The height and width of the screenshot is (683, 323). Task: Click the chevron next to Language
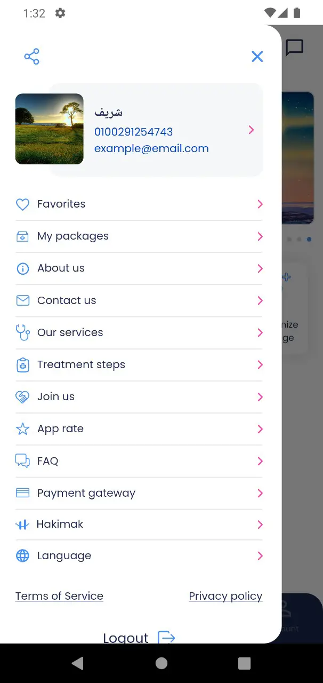(x=260, y=556)
